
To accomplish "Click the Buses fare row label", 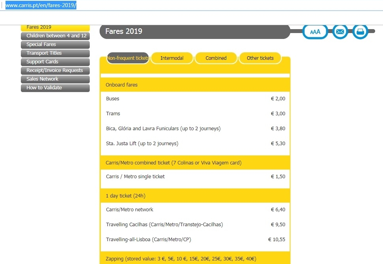I will click(x=113, y=99).
